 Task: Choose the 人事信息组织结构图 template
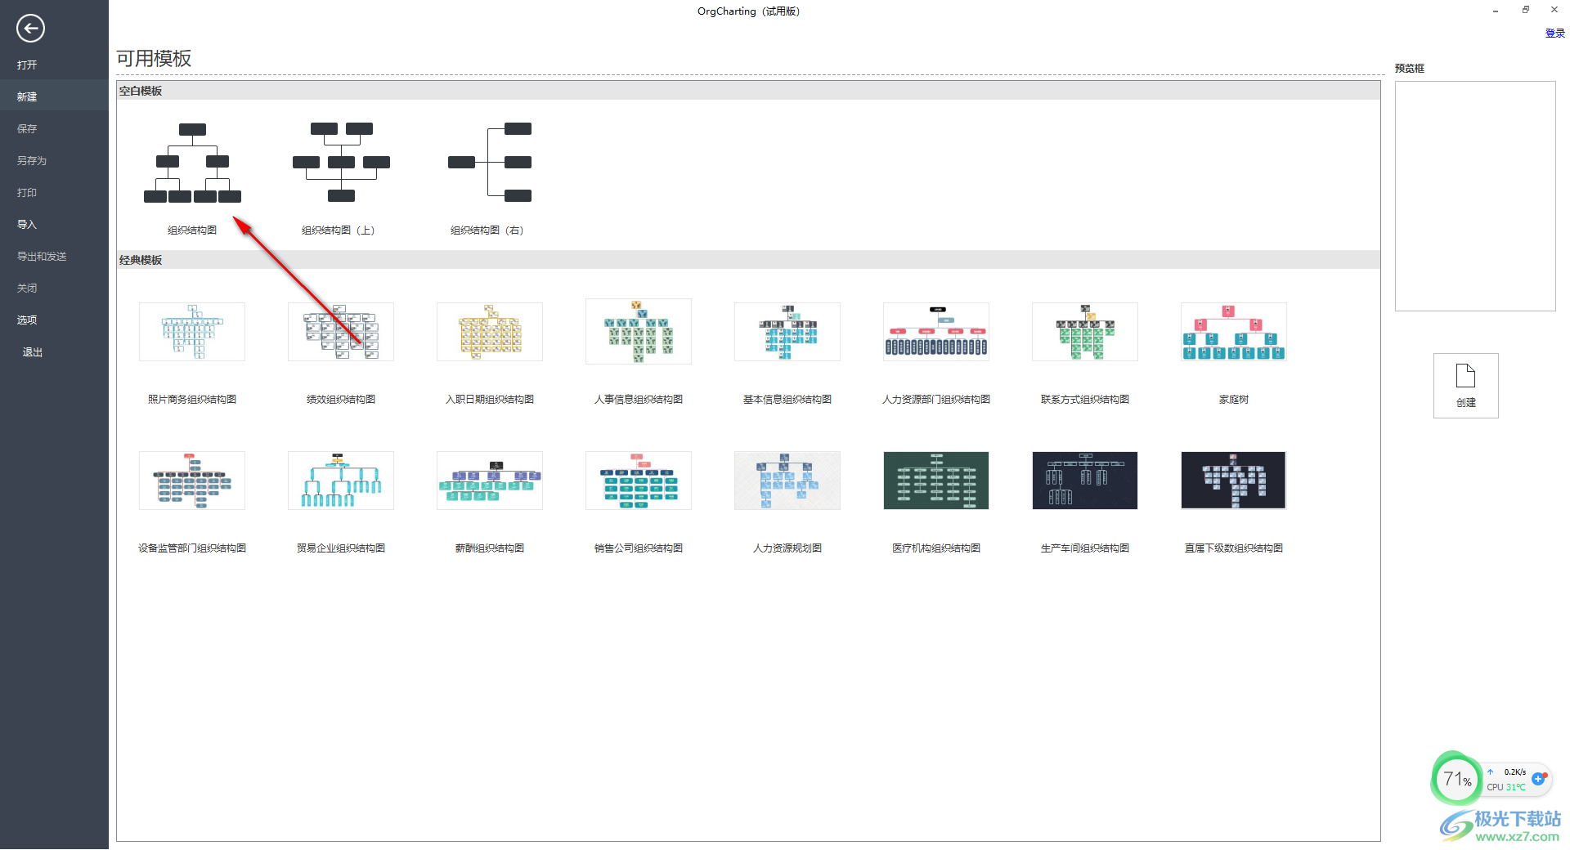point(639,332)
